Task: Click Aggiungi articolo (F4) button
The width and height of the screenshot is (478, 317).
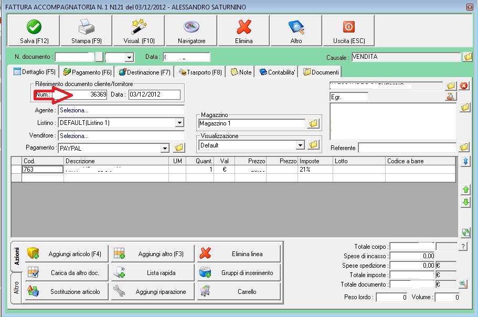Action: (68, 254)
